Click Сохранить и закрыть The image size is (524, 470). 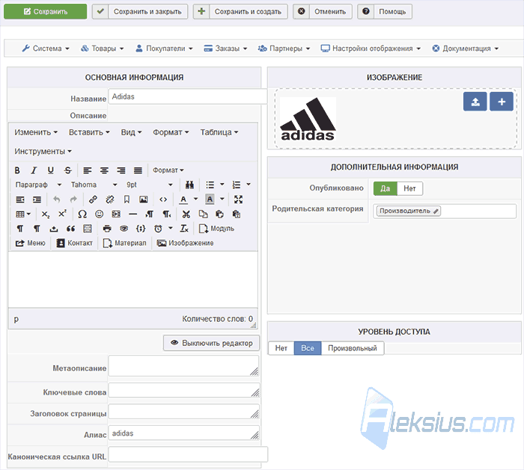coord(140,12)
